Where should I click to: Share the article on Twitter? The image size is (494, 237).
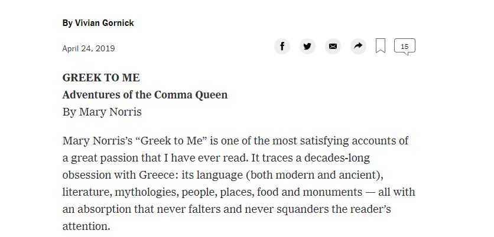[307, 47]
